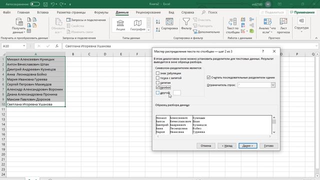Click the Data Validation icon
Viewport: 320px width, 180px height.
pos(242,31)
